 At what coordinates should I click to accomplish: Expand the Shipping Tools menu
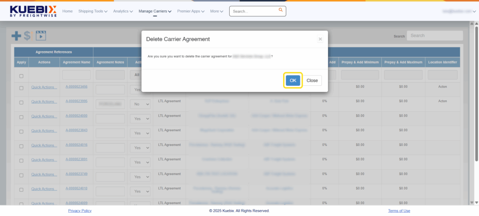(x=93, y=11)
